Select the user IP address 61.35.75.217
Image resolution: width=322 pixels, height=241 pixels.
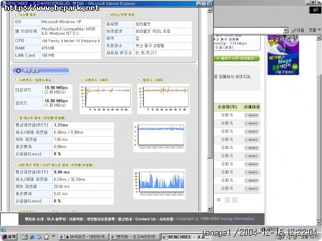pyautogui.click(x=146, y=53)
